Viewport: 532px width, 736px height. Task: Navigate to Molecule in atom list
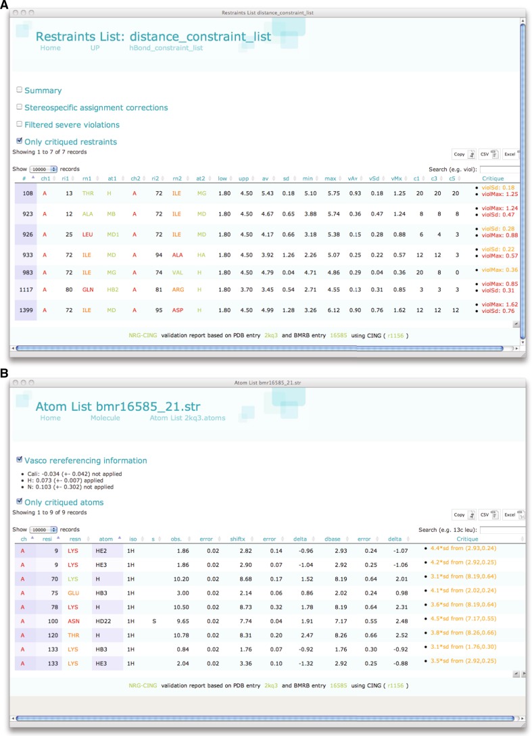pos(105,418)
